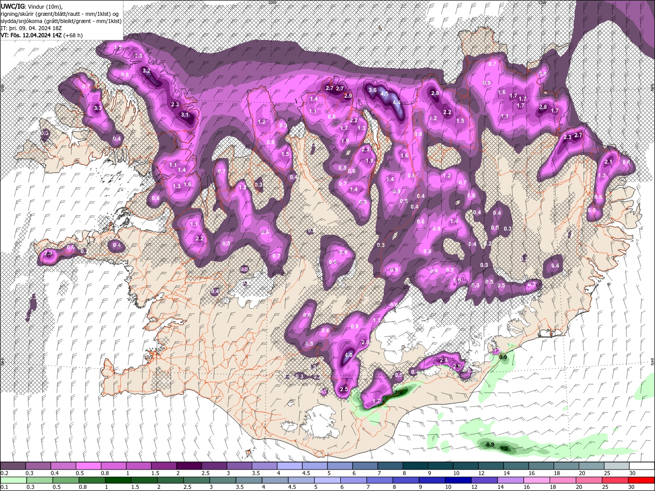Select the 14–16 light violet rain swatch
The width and height of the screenshot is (655, 491).
pos(510,480)
